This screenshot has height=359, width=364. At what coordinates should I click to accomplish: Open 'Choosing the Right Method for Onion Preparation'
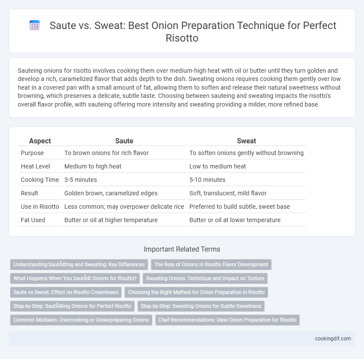(196, 292)
